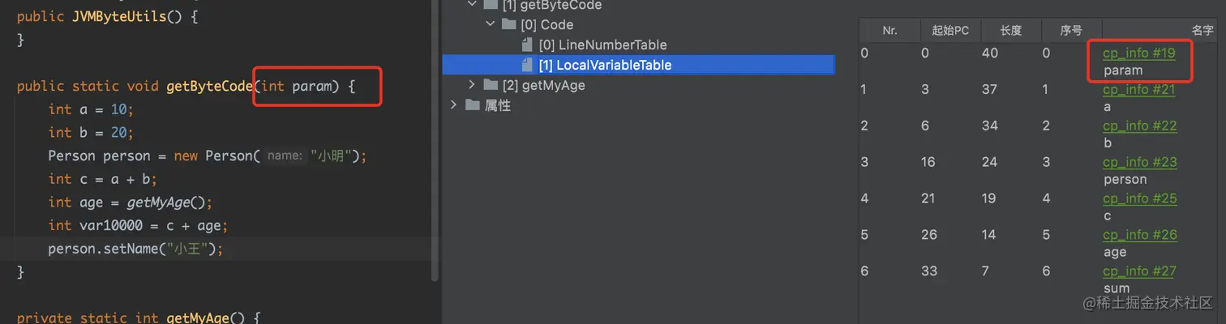Image resolution: width=1226 pixels, height=324 pixels.
Task: Open the cp_info #21 link
Action: [1138, 89]
